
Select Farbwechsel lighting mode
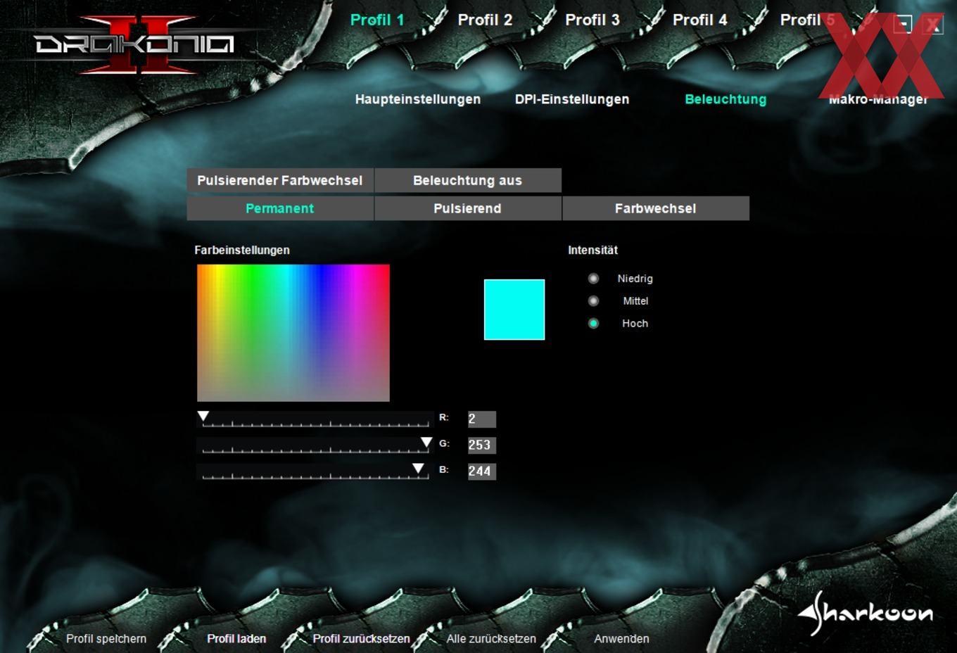coord(656,208)
